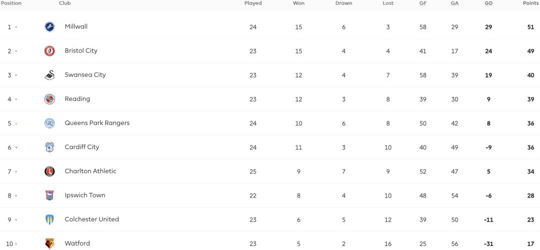Viewport: 540px width, 250px height.
Task: Click the Queens Park Rangers badge
Action: (49, 123)
